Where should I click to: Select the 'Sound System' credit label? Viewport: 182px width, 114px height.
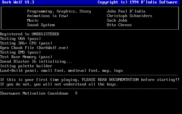41,25
